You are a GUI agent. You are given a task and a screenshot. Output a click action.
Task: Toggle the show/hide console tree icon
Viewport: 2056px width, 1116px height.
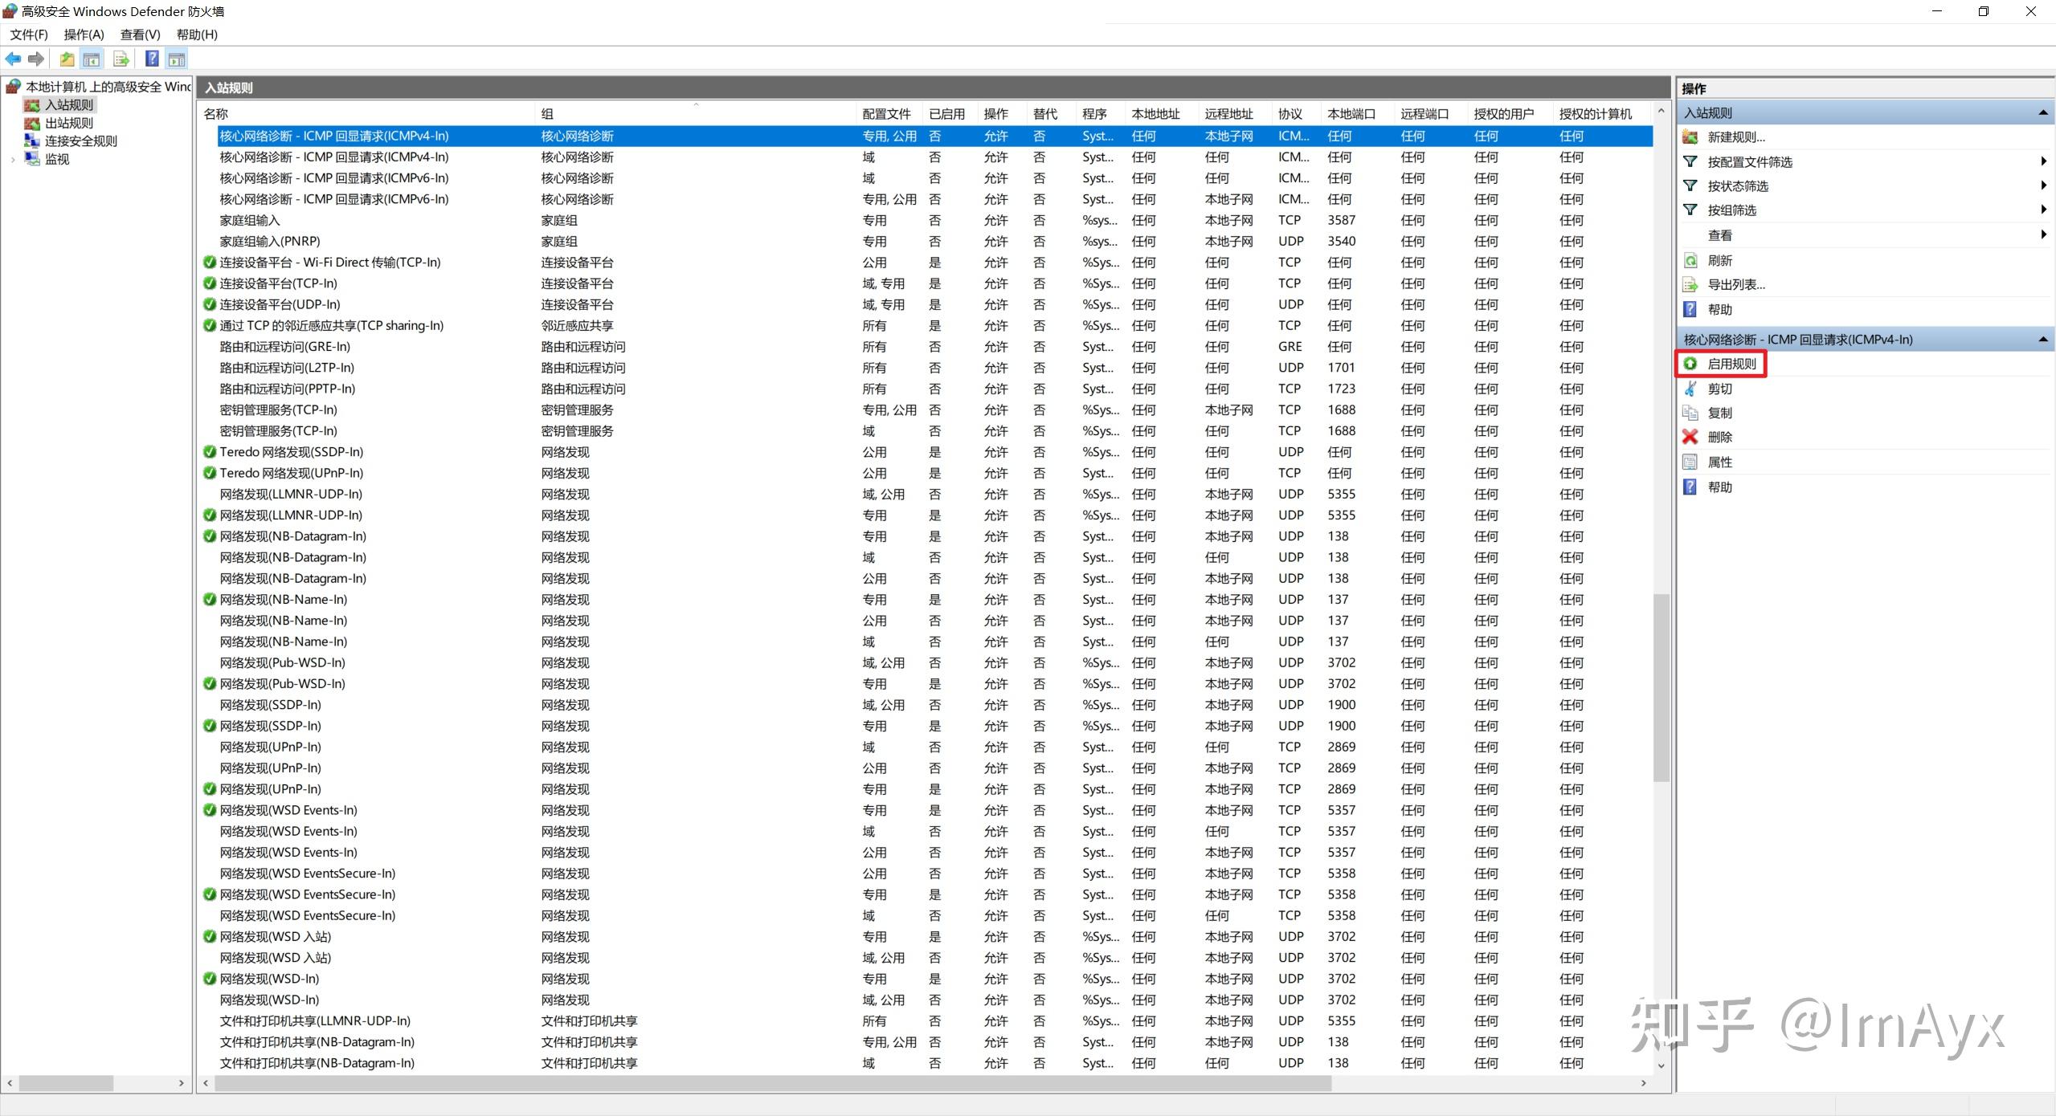point(92,59)
